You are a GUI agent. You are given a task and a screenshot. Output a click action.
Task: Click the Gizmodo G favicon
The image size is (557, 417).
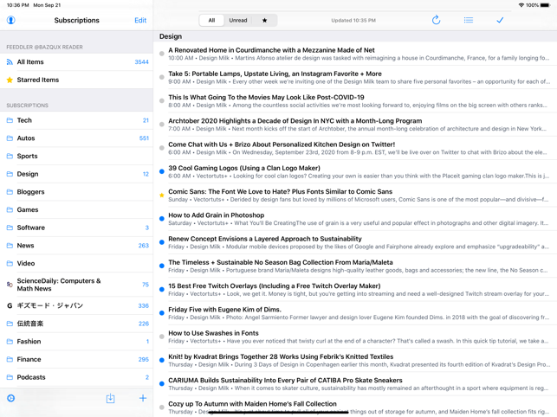pyautogui.click(x=10, y=305)
